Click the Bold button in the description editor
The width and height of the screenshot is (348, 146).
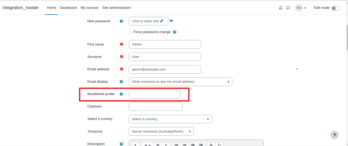click(x=158, y=145)
